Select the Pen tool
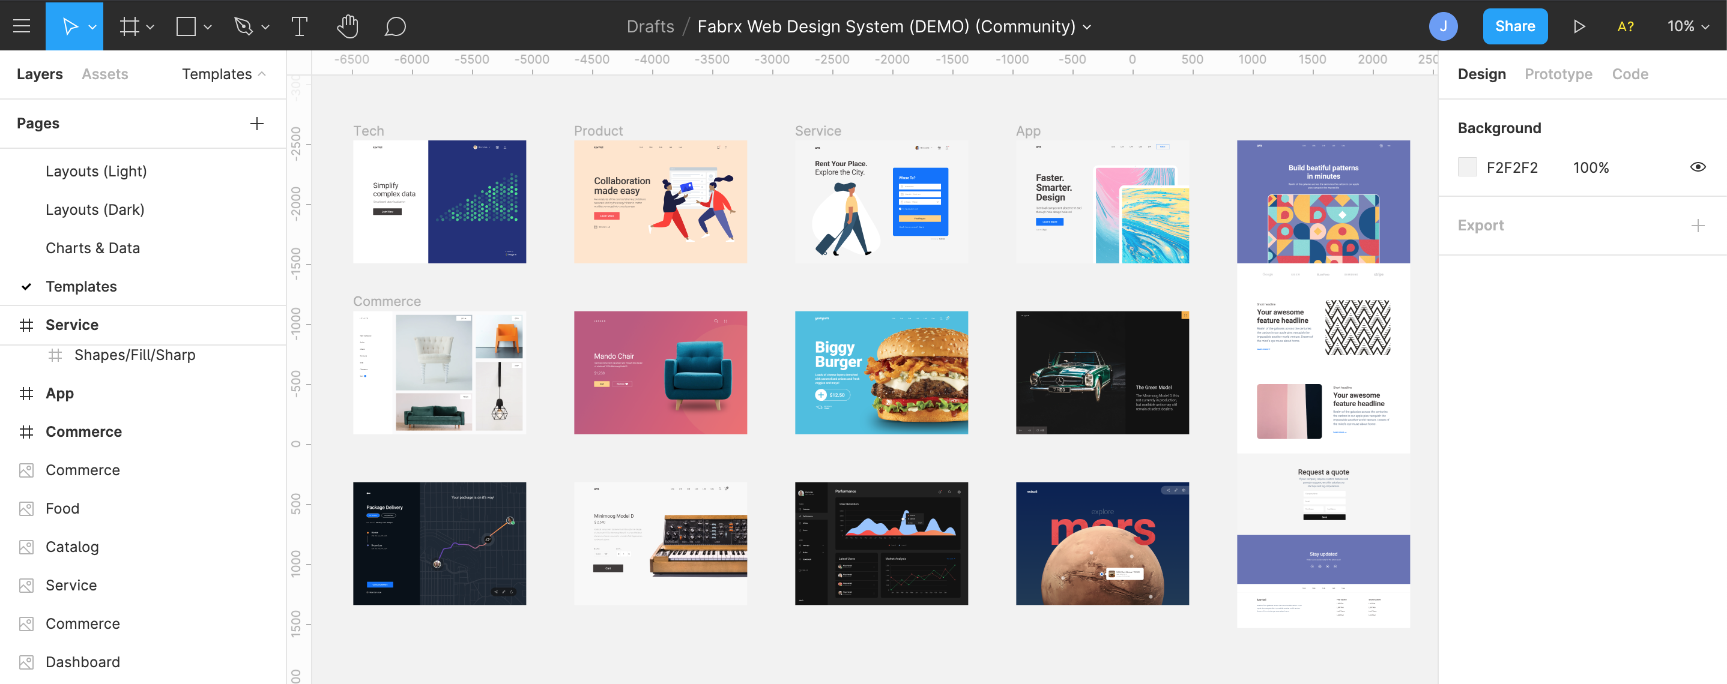This screenshot has height=684, width=1727. (x=243, y=26)
